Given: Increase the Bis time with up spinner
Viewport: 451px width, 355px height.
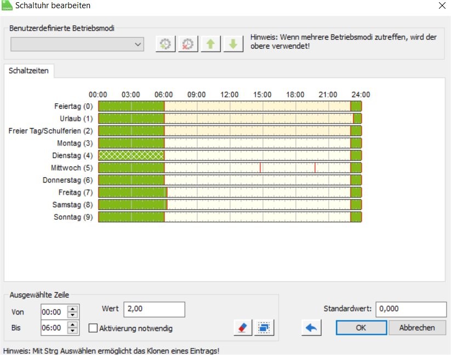Looking at the screenshot, I should pos(72,324).
